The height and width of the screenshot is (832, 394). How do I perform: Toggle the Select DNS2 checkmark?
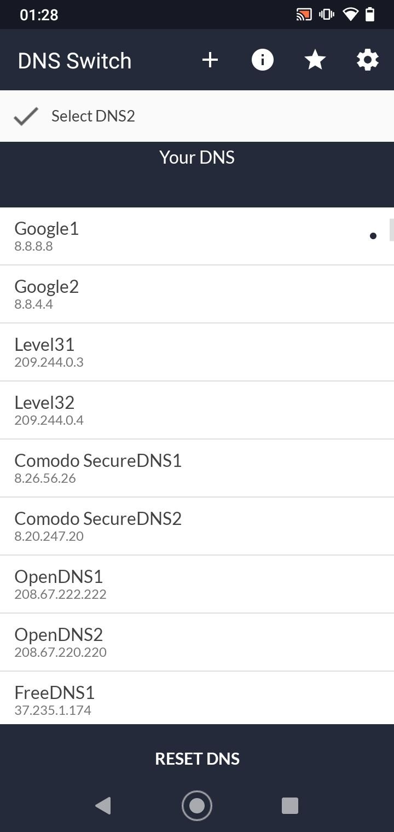pyautogui.click(x=26, y=116)
